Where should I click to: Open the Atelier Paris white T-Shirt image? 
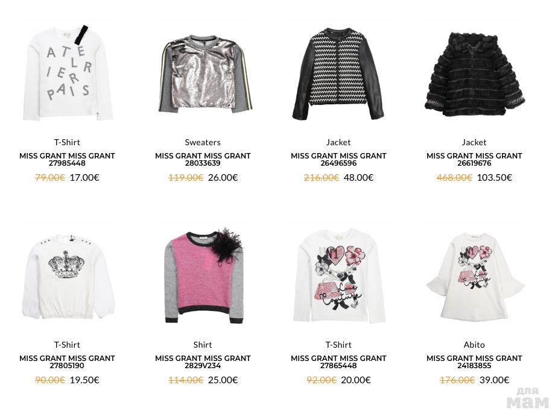67,73
